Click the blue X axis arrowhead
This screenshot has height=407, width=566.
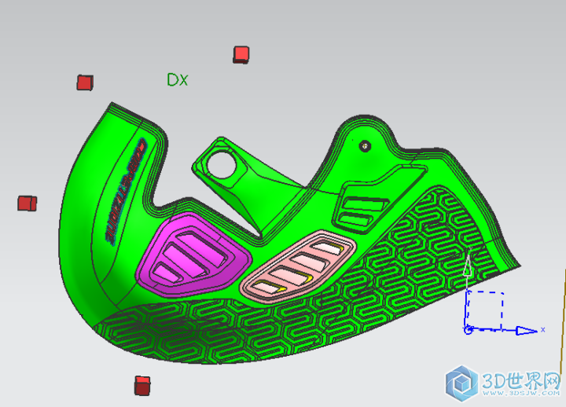tap(527, 330)
